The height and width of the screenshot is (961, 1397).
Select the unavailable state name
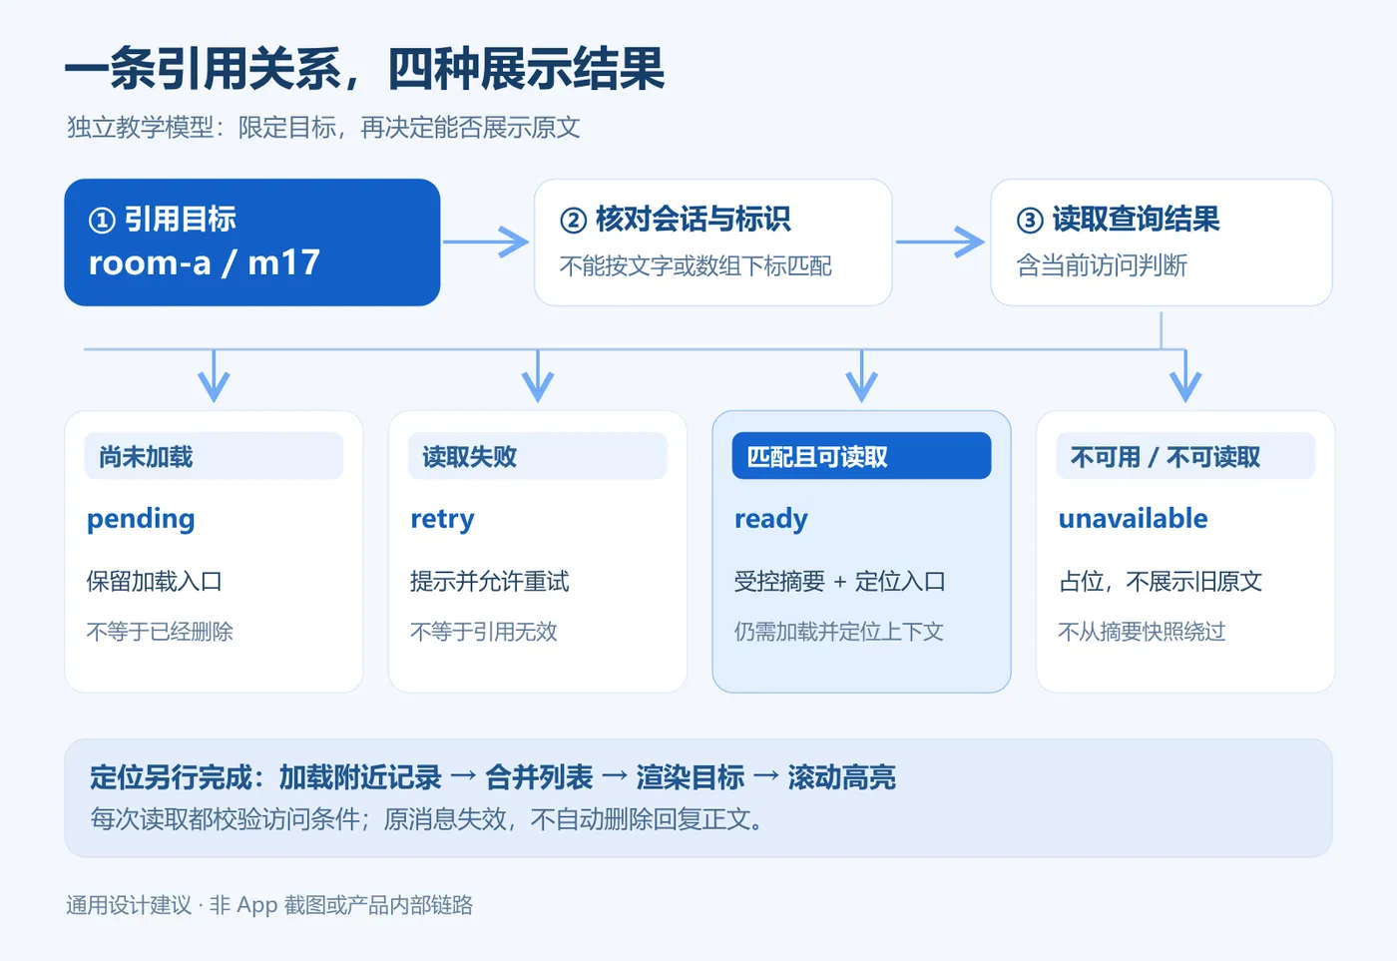(x=1133, y=519)
